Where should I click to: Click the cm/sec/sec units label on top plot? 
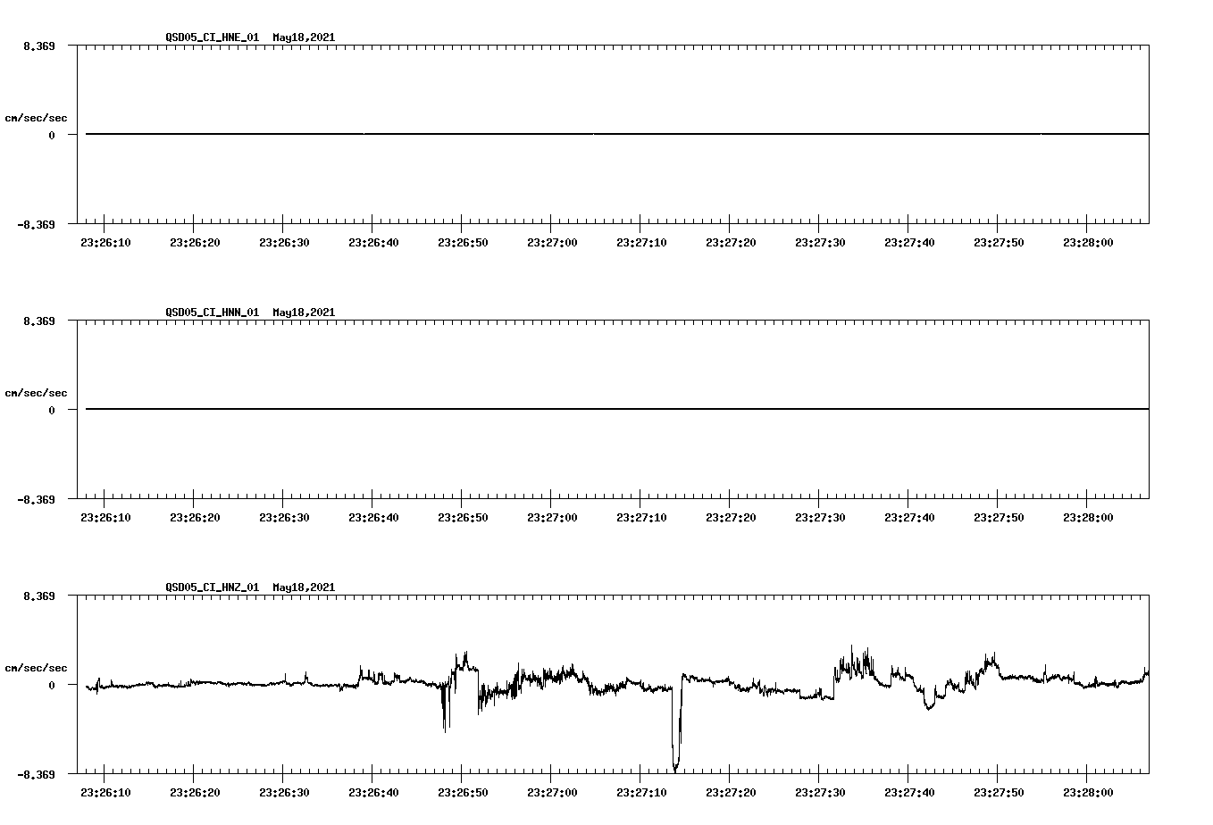coord(36,116)
